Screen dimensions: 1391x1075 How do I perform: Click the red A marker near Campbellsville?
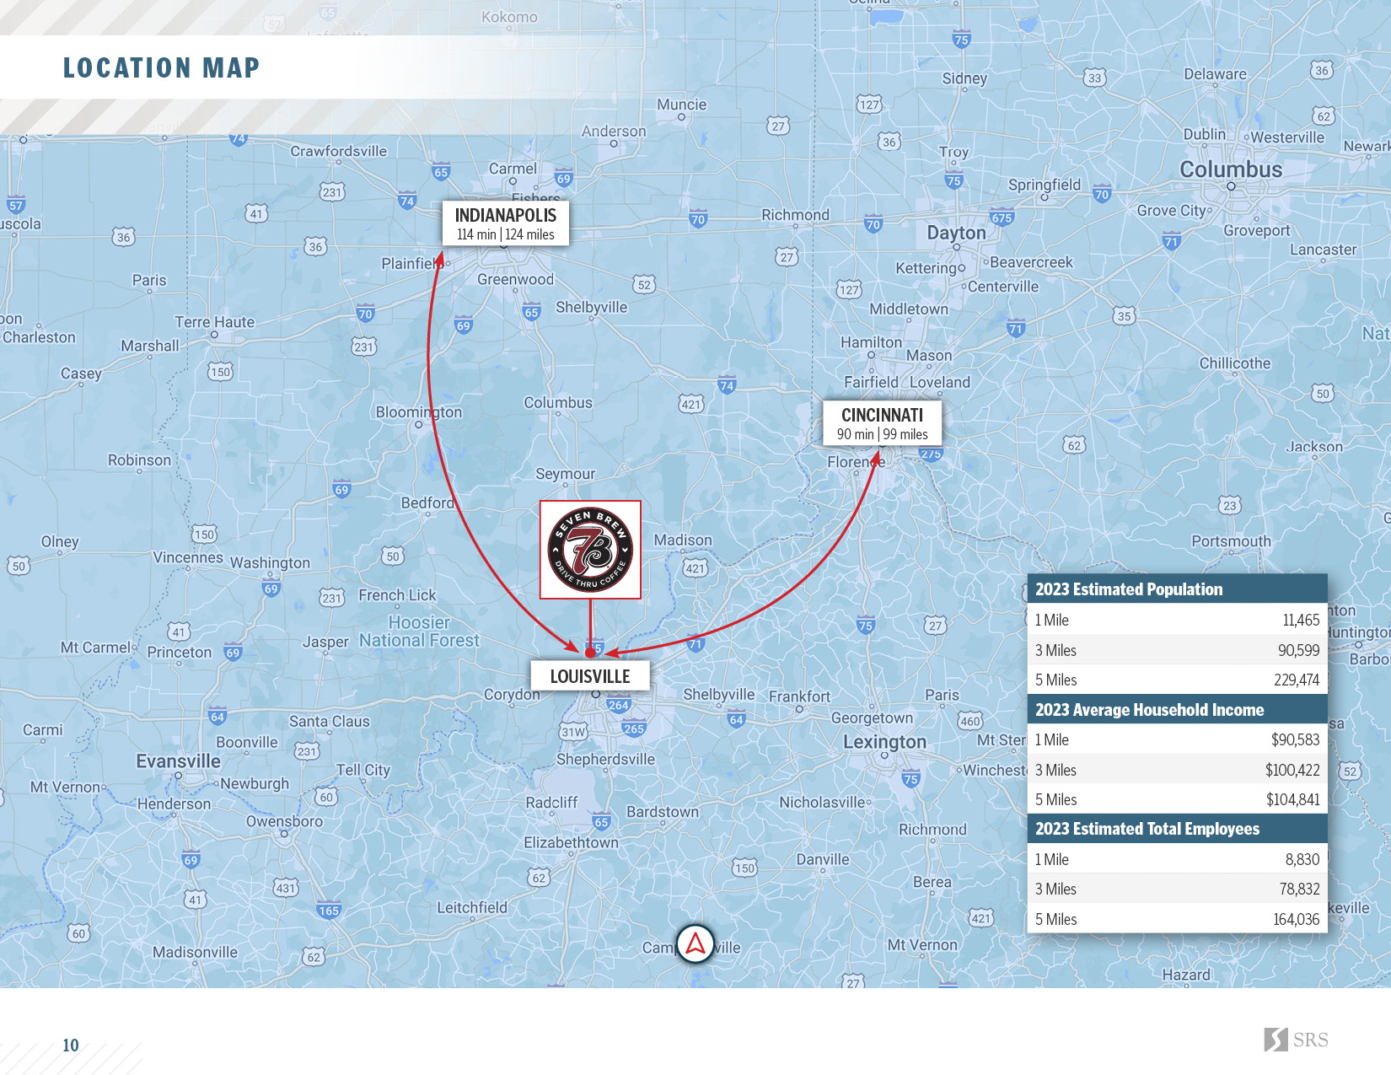[695, 943]
